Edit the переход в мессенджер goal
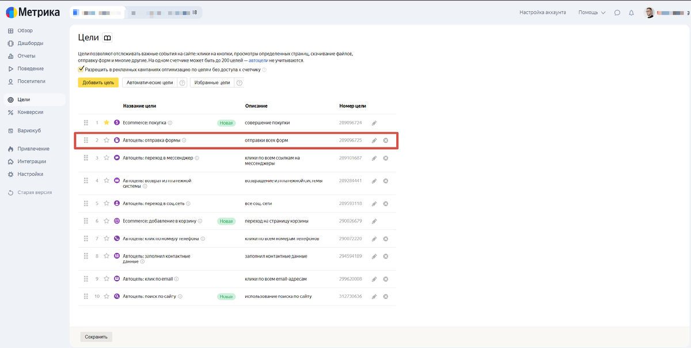The width and height of the screenshot is (691, 348). (x=374, y=158)
